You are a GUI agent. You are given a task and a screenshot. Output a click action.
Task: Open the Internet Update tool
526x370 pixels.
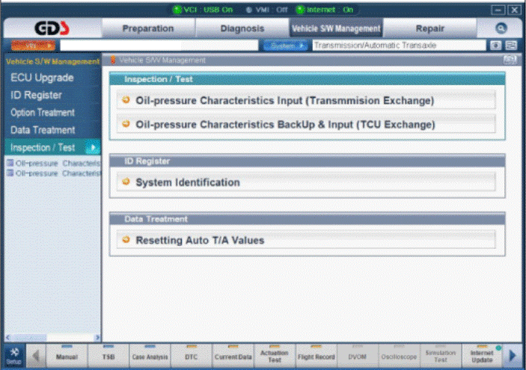(482, 356)
